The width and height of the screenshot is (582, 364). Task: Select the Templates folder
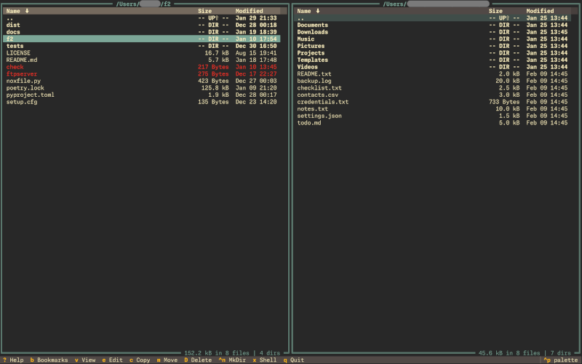(432, 60)
